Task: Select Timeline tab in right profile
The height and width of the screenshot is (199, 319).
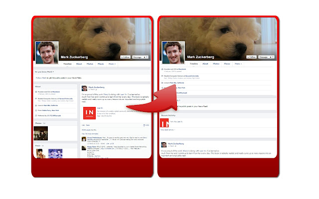Action: [x=194, y=64]
